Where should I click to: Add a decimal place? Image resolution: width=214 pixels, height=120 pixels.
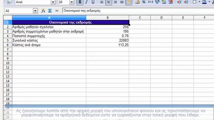point(164,2)
